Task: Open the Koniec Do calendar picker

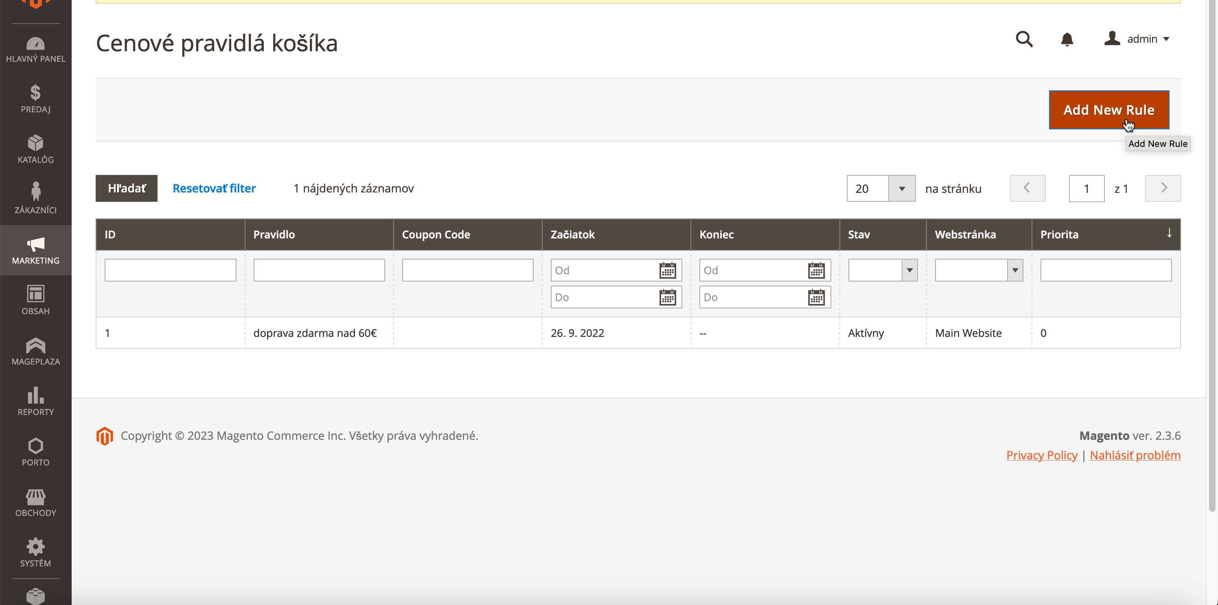Action: [x=816, y=297]
